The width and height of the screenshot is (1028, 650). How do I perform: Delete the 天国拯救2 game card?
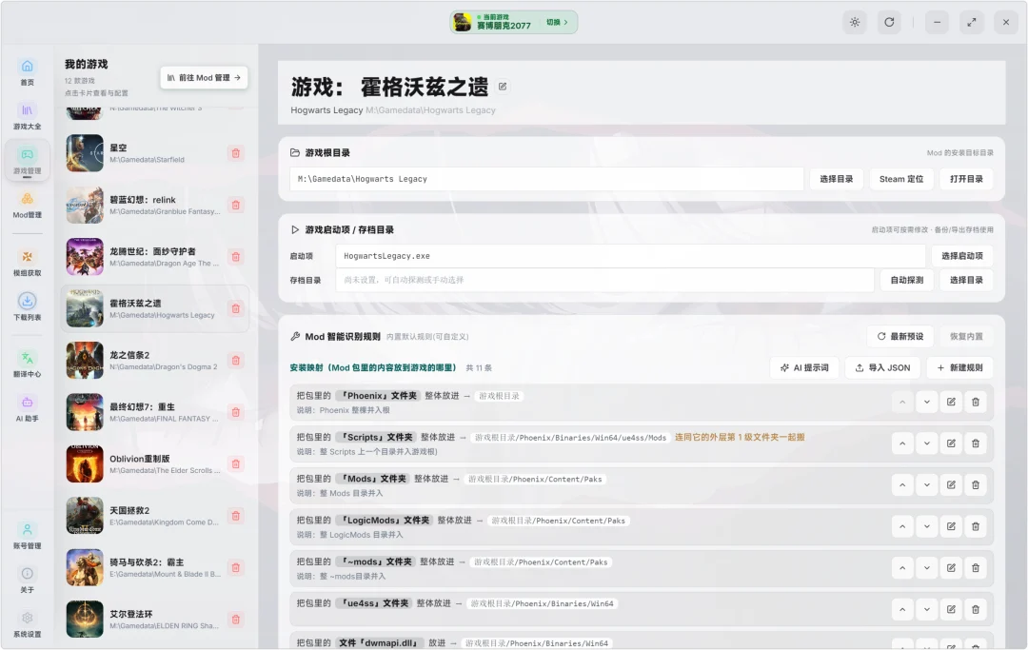(x=236, y=516)
